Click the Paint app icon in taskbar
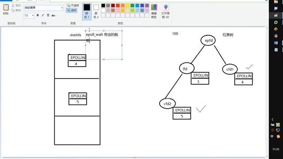Image resolution: width=283 pixels, height=159 pixels. click(276, 15)
